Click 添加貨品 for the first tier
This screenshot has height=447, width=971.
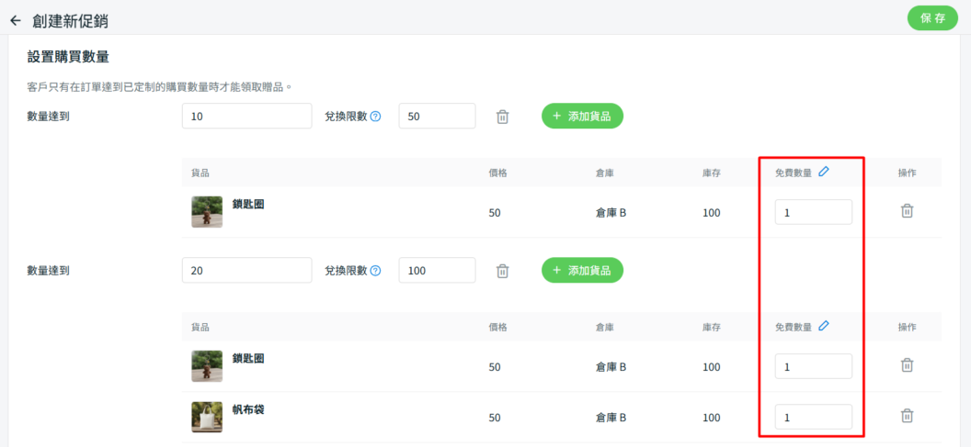582,117
